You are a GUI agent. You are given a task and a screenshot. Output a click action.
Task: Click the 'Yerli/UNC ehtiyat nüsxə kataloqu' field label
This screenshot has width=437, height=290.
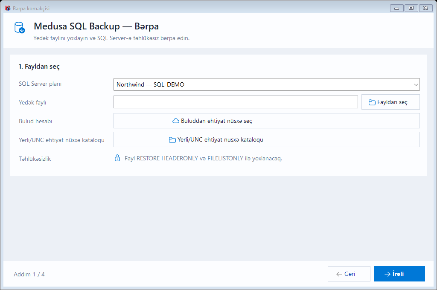61,140
